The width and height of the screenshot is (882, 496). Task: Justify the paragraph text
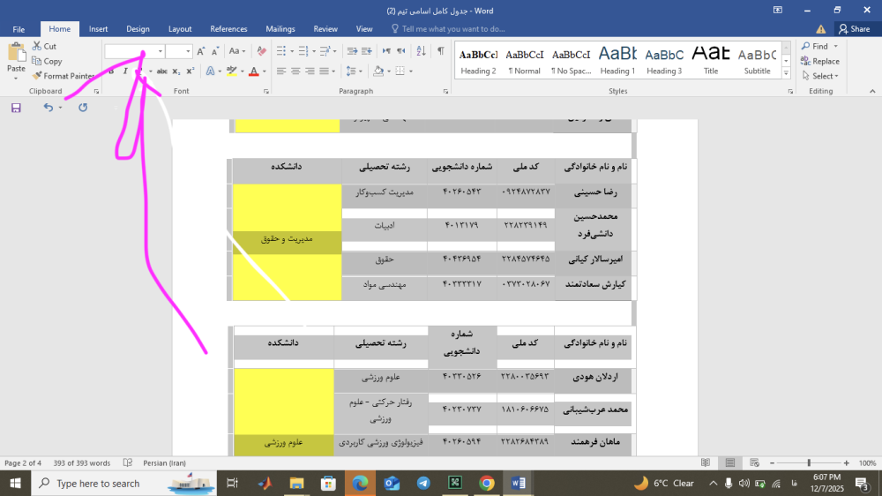(324, 71)
